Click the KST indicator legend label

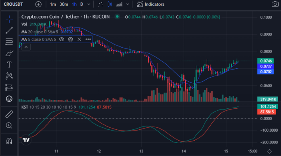point(25,107)
